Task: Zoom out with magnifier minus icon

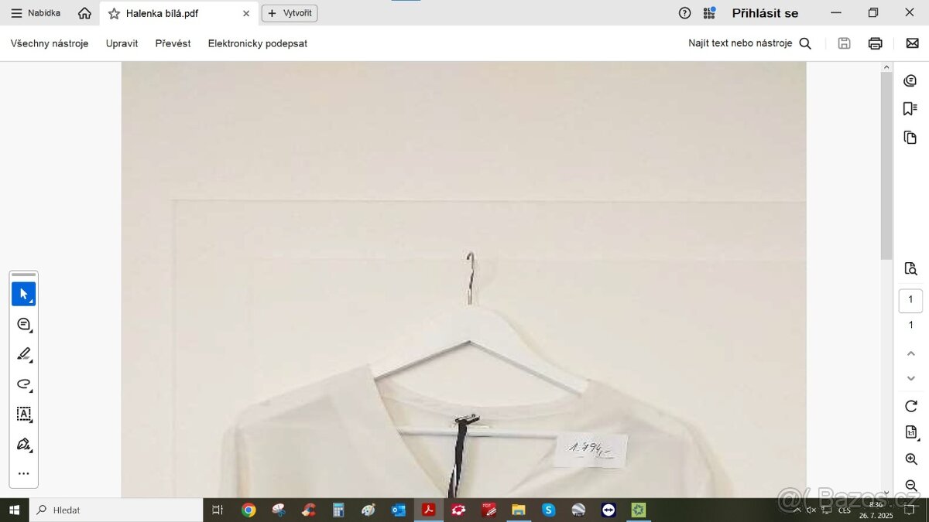Action: tap(910, 486)
